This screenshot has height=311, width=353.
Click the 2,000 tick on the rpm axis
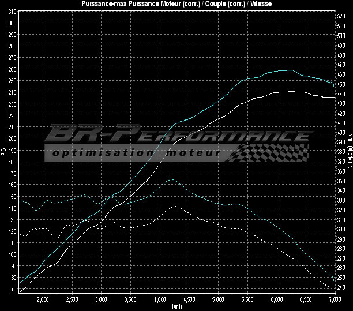pyautogui.click(x=43, y=301)
